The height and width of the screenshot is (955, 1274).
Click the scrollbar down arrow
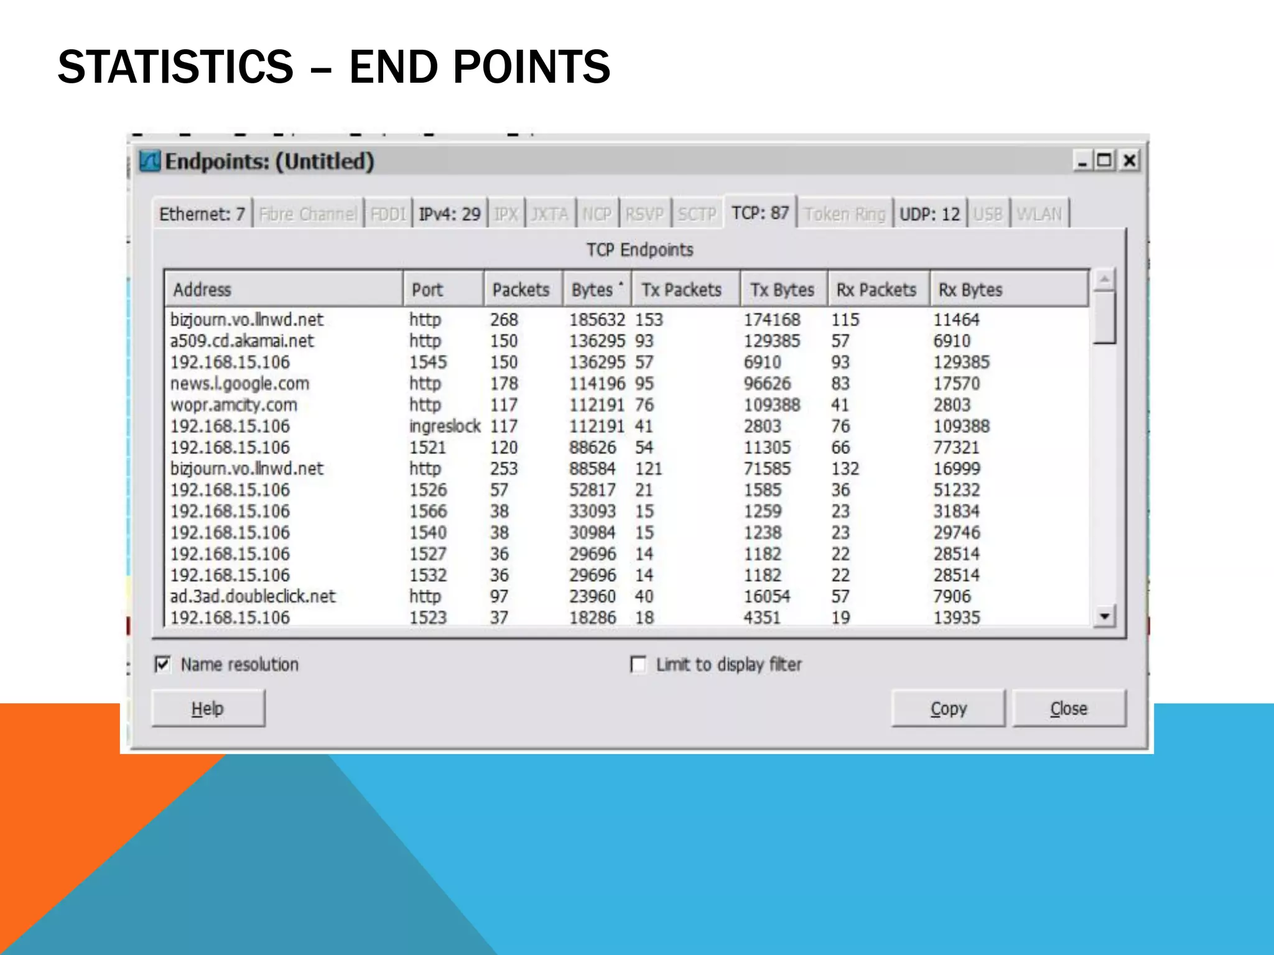[1104, 616]
